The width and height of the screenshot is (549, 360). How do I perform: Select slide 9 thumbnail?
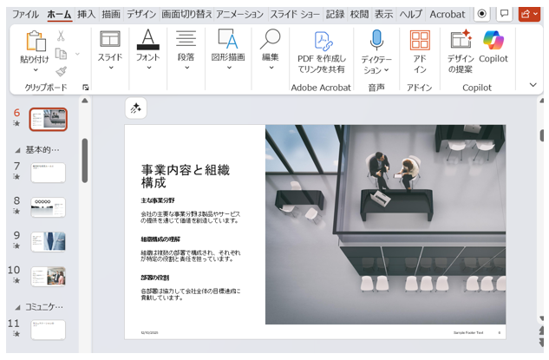(49, 242)
